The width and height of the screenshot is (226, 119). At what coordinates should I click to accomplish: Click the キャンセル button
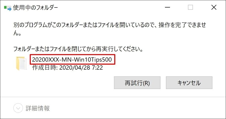point(189,83)
